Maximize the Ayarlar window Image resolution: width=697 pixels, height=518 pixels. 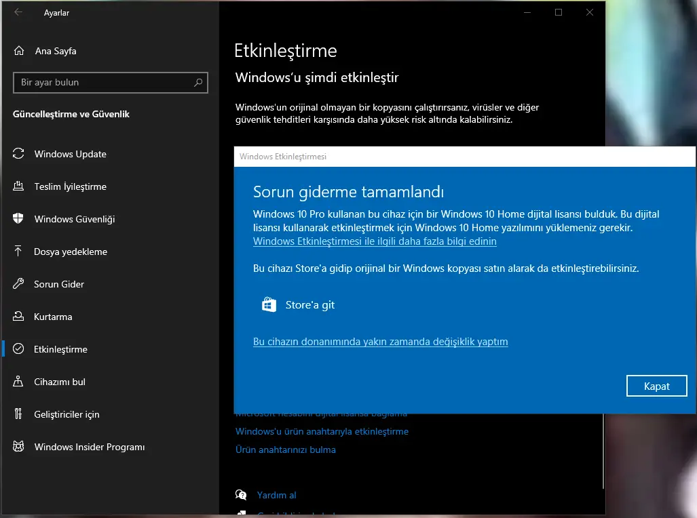click(x=559, y=12)
